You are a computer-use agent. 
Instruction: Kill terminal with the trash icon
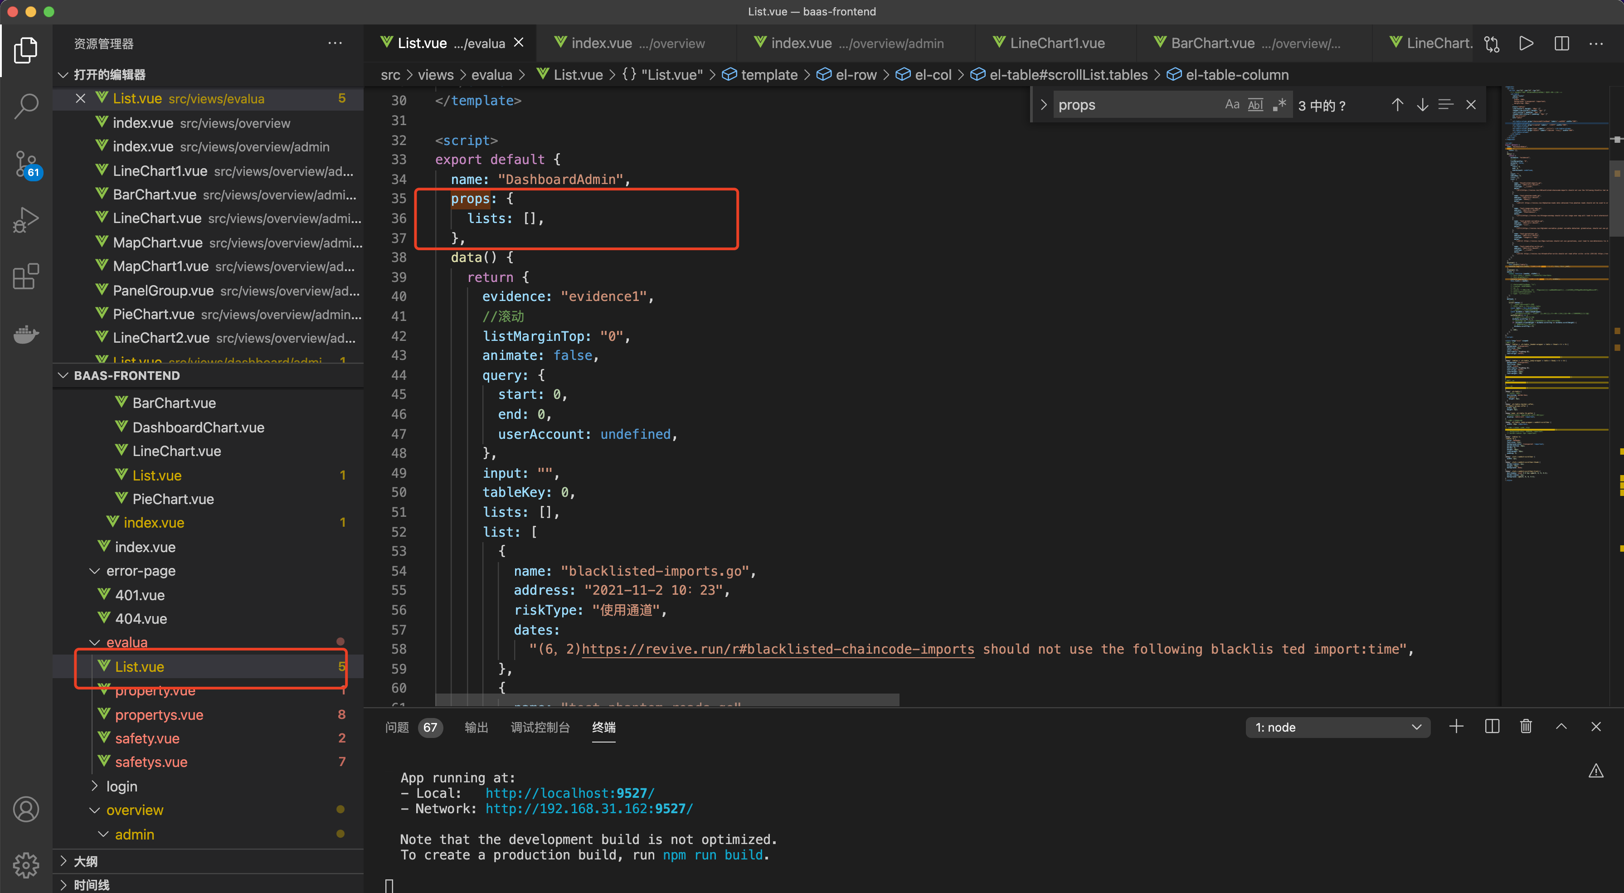tap(1526, 727)
